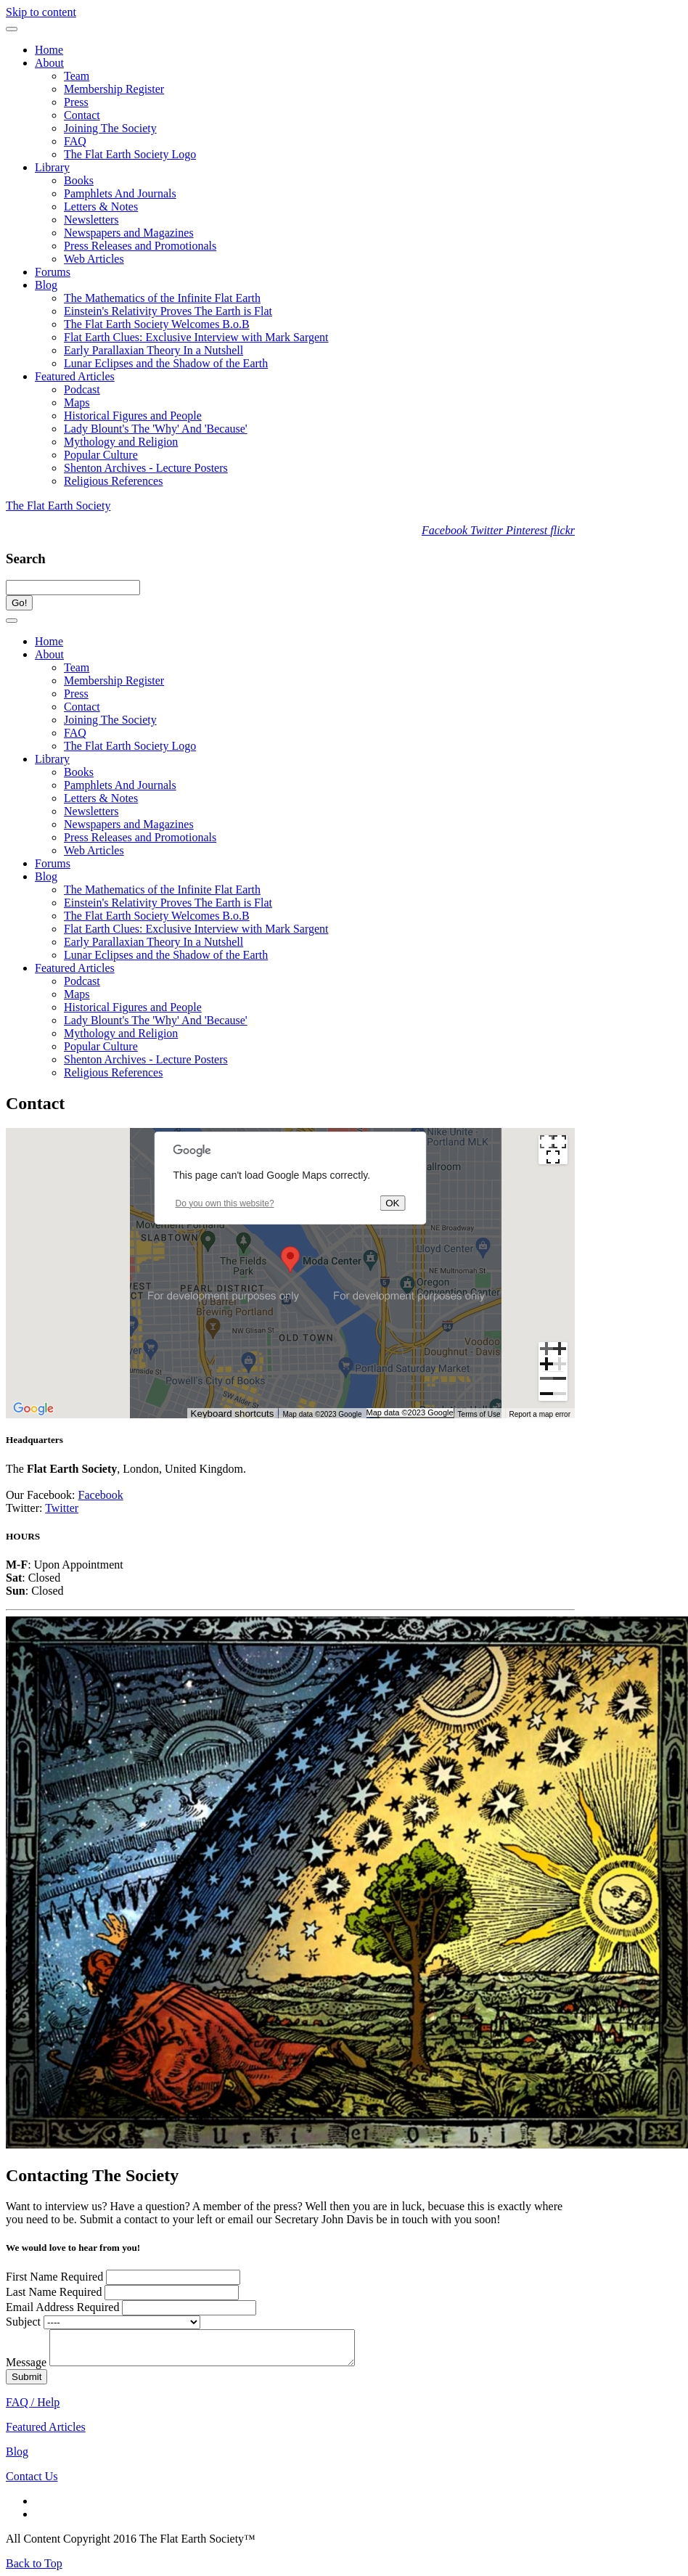Click the Google logo on the map

click(33, 1408)
